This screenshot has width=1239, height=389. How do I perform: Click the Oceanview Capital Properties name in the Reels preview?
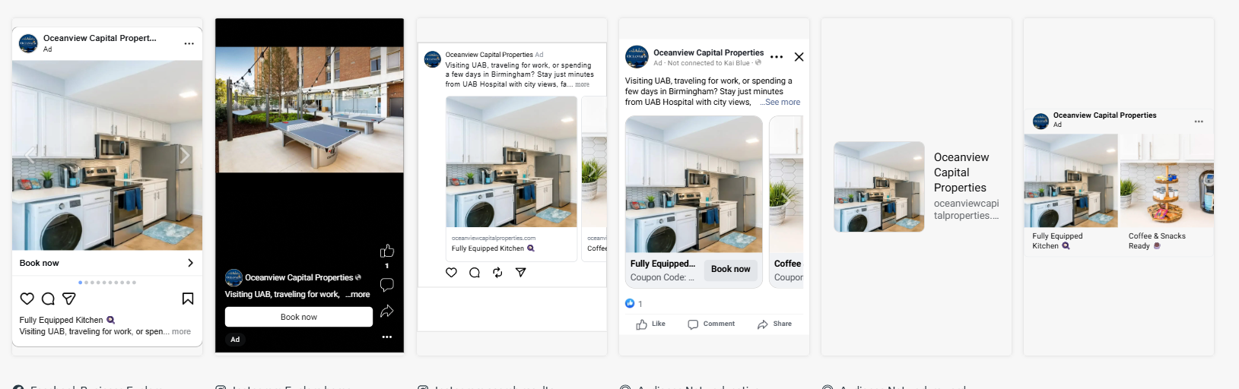299,277
